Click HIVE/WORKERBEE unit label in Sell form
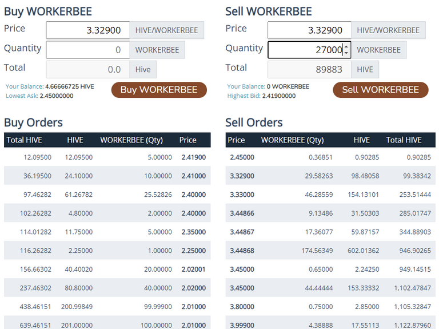The height and width of the screenshot is (329, 439). click(x=388, y=30)
